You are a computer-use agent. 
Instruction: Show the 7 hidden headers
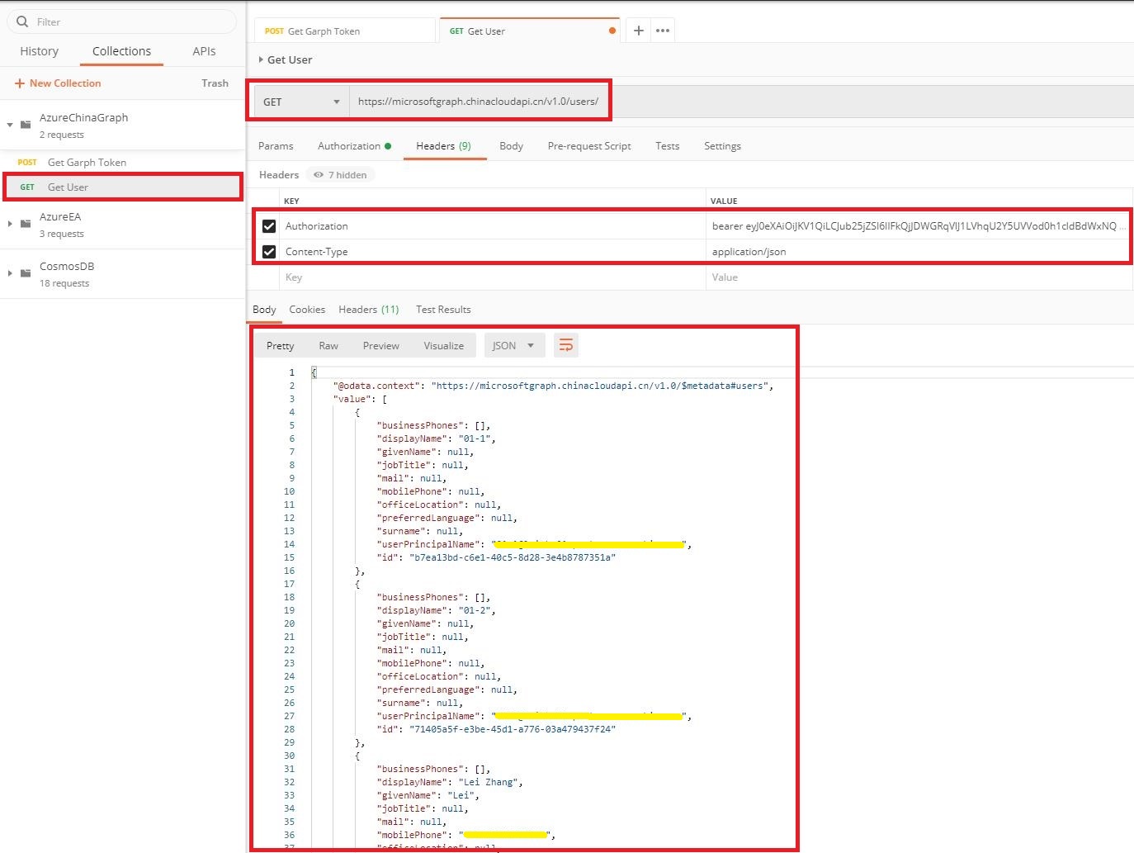point(340,174)
